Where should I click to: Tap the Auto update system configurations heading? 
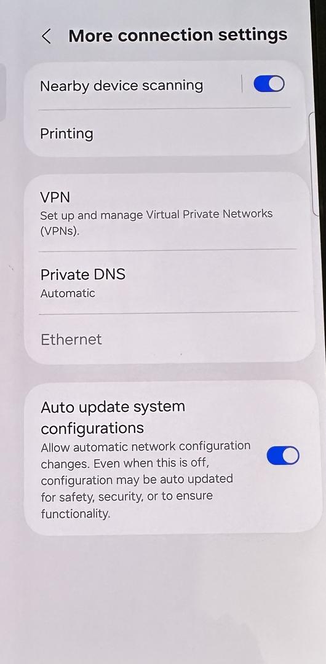point(113,417)
